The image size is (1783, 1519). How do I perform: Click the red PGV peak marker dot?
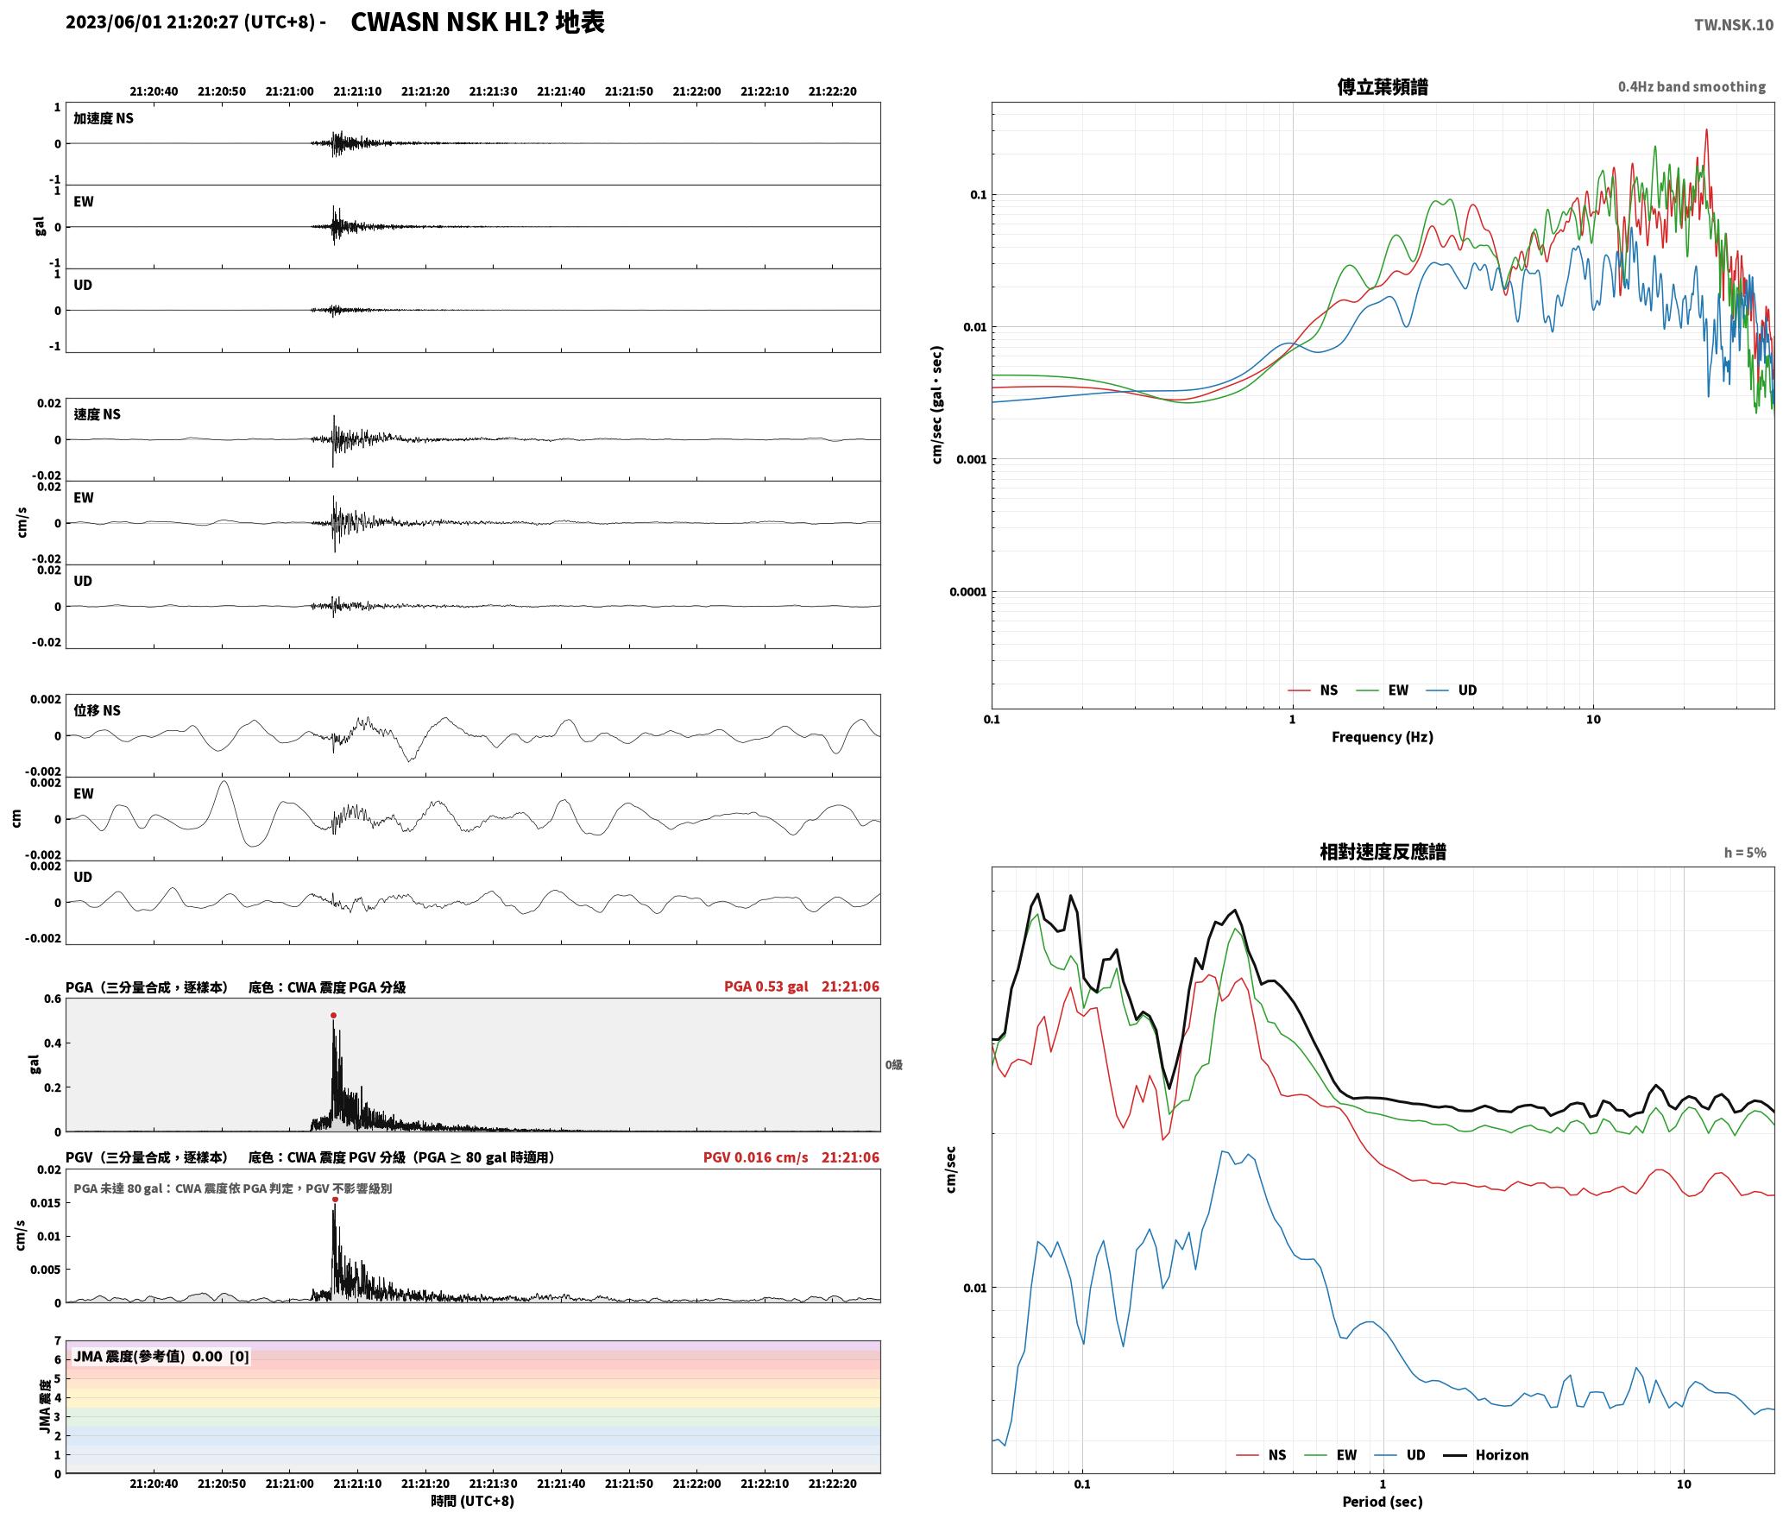click(x=335, y=1199)
